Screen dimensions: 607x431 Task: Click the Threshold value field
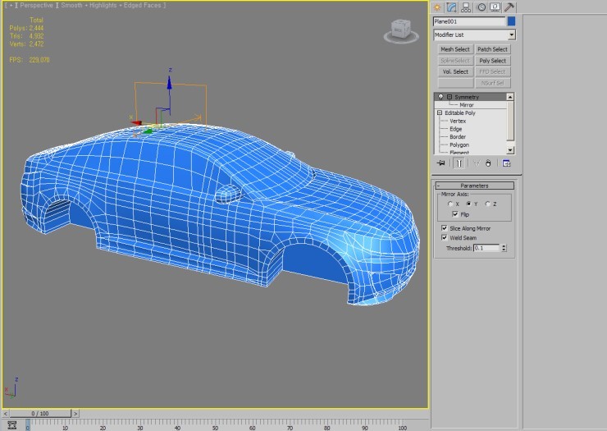click(x=486, y=248)
